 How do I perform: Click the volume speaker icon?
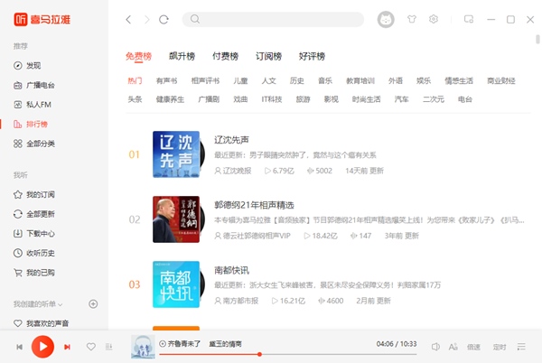click(x=435, y=347)
